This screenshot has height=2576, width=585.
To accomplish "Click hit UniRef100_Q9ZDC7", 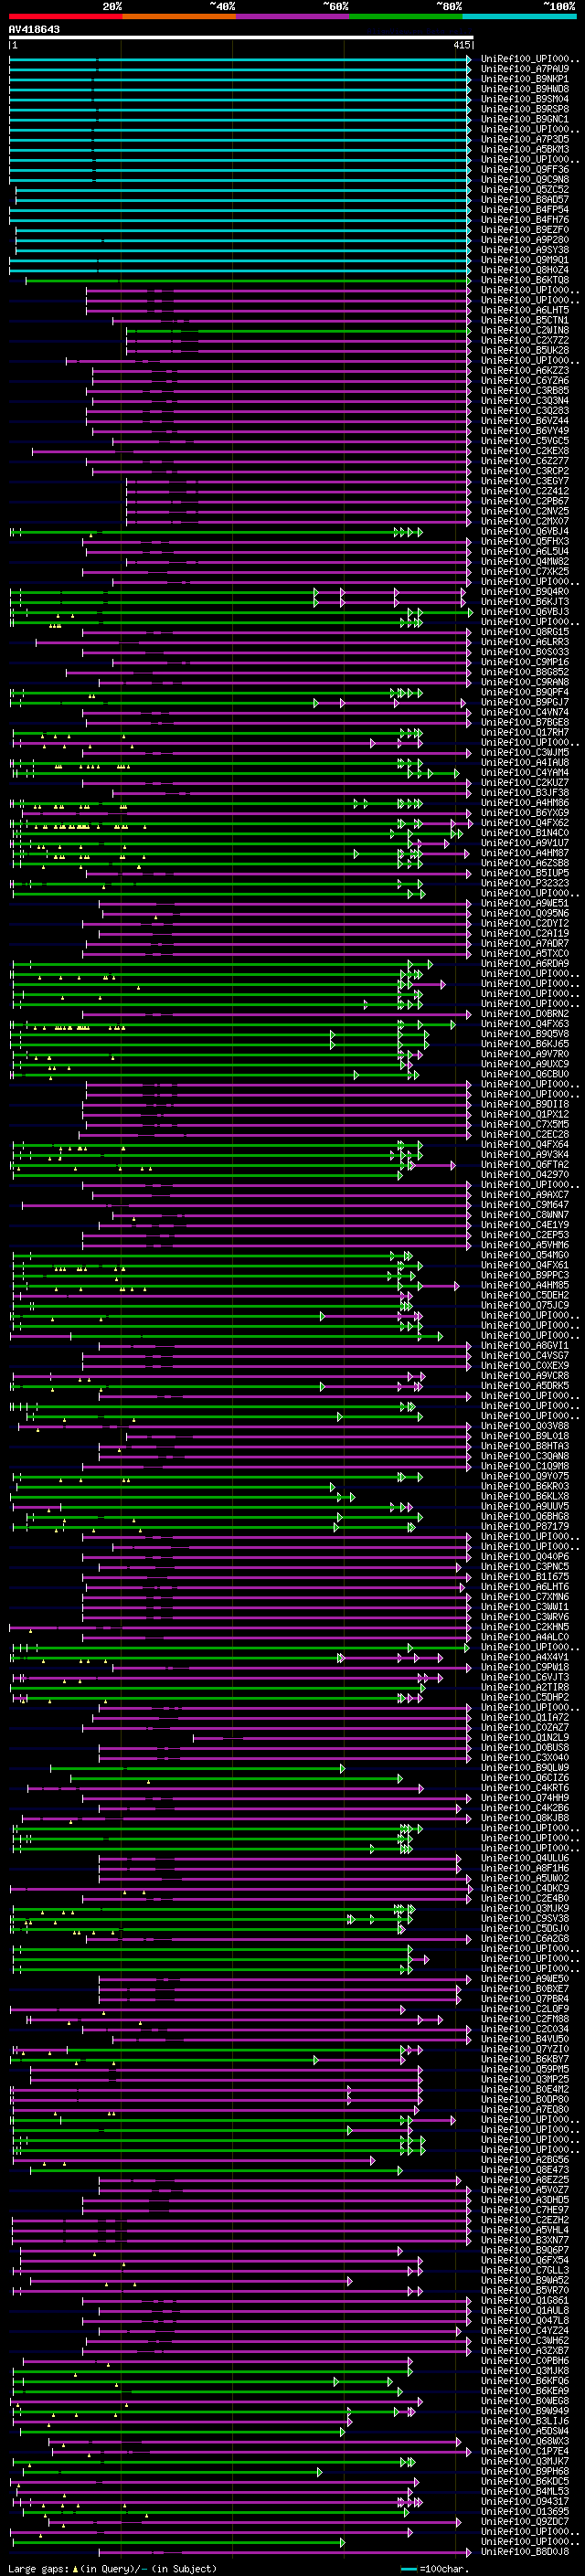I will [x=525, y=2521].
